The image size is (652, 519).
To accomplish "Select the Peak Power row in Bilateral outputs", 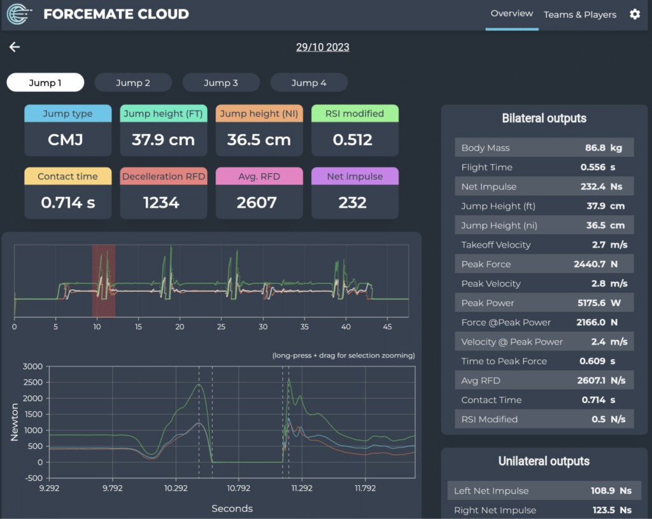I will [x=544, y=302].
